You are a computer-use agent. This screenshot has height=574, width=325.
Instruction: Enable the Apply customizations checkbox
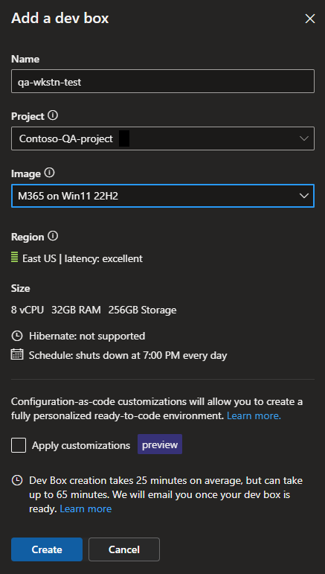click(x=19, y=445)
